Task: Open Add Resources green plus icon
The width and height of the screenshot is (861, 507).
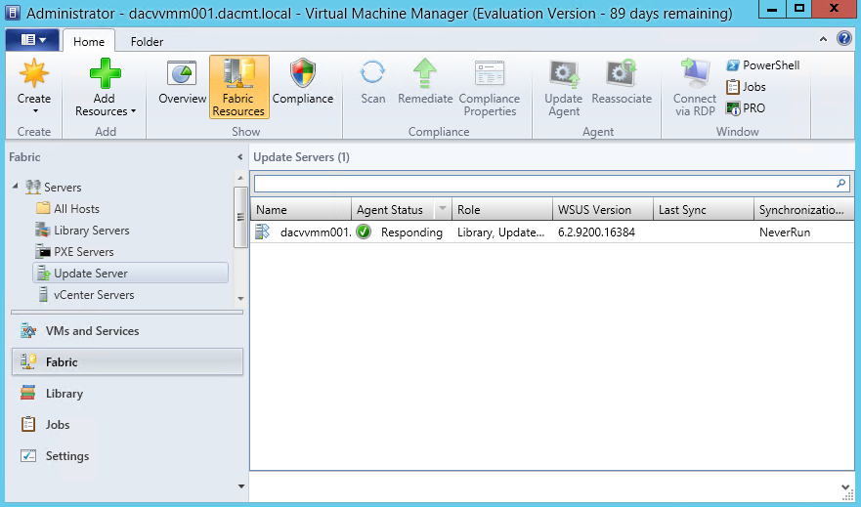Action: point(105,73)
